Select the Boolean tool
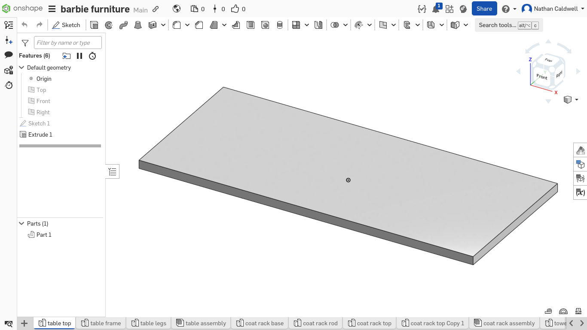 coord(335,25)
